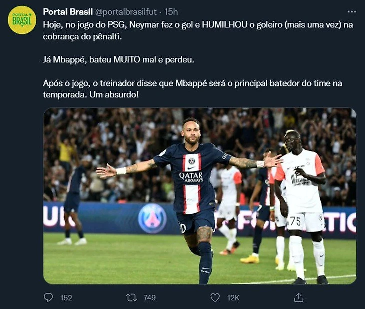The image size is (365, 309).
Task: Open the @portalbrasilfut handle link
Action: pyautogui.click(x=126, y=12)
